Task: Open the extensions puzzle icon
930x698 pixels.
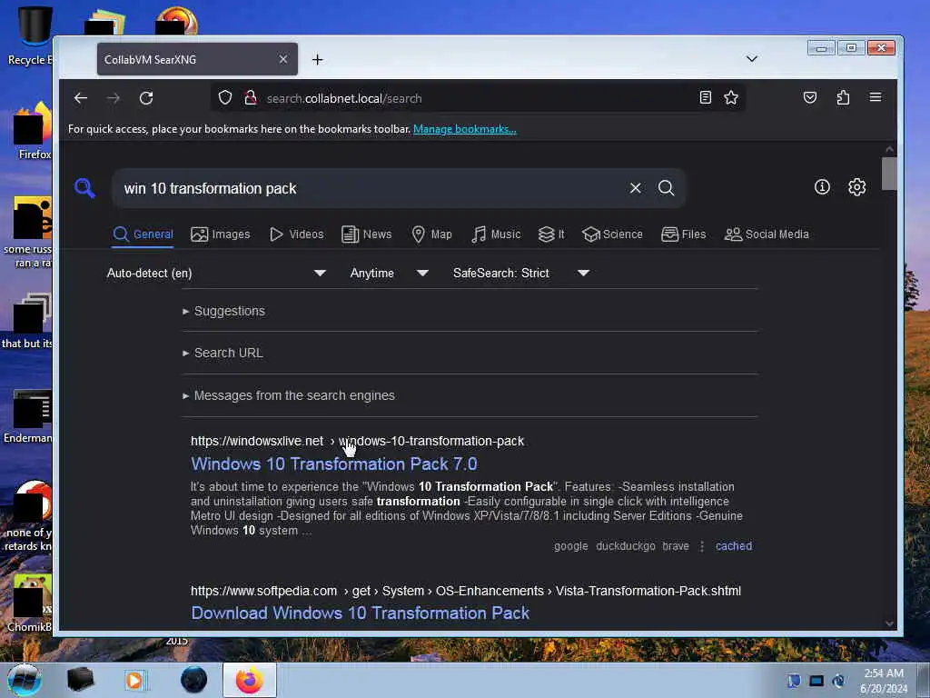Action: [843, 97]
